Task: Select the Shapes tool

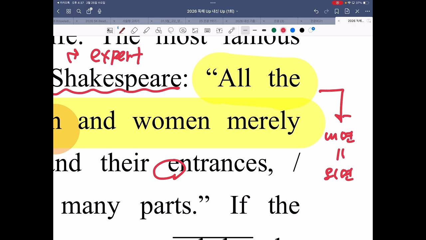Action: point(158,30)
